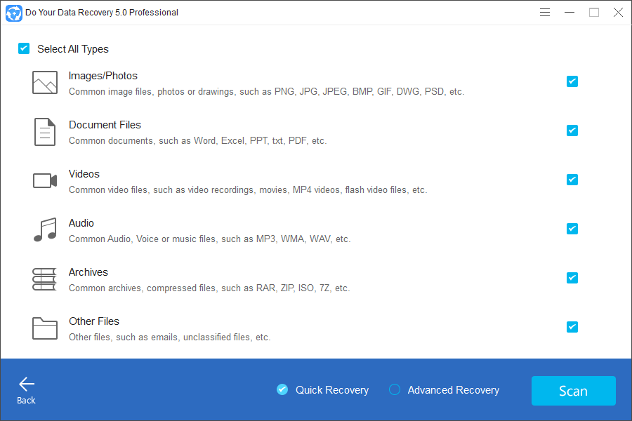Viewport: 632px width, 421px height.
Task: Uncheck the Audio checkbox
Action: point(572,229)
